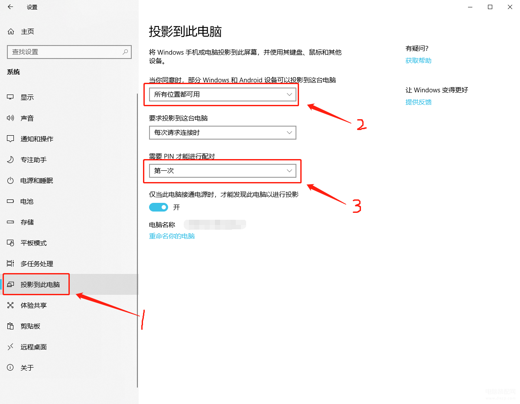Image resolution: width=520 pixels, height=404 pixels.
Task: Click the back arrow icon
Action: [x=10, y=7]
